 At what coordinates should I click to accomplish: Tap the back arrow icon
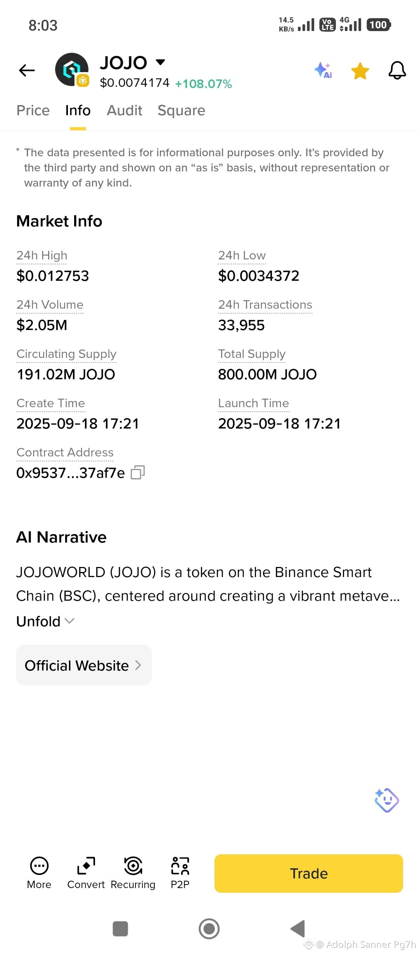coord(27,71)
